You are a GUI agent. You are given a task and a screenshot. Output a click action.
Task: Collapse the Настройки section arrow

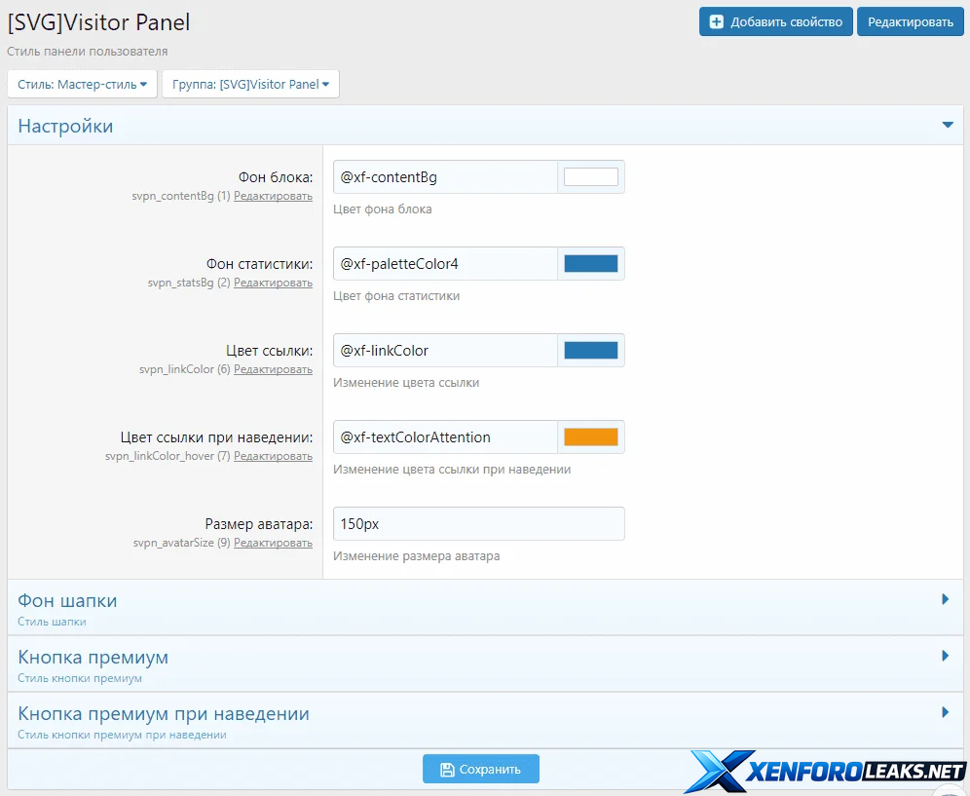[947, 126]
